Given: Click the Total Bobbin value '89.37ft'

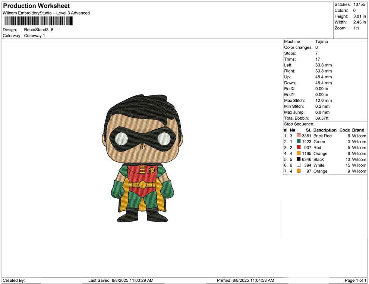Looking at the screenshot, I should 322,118.
